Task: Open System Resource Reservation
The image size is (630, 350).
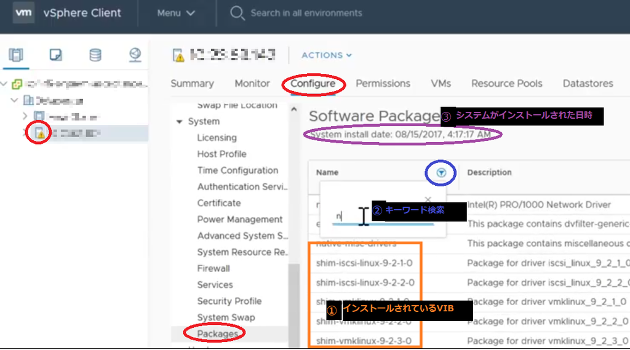Action: tap(242, 252)
